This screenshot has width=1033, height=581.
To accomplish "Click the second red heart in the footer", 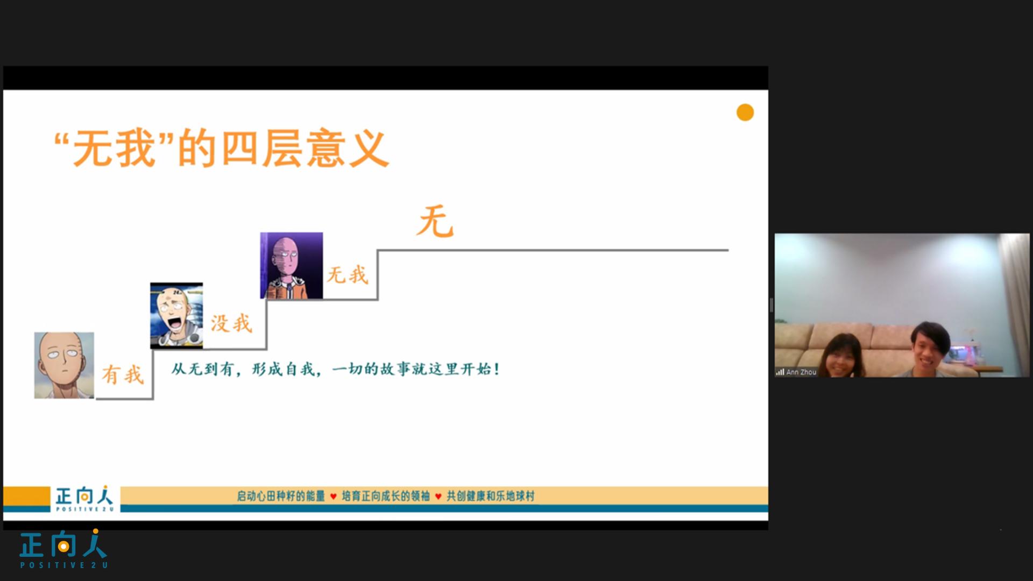I will pos(438,497).
